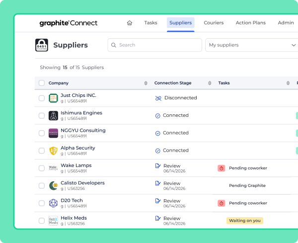
Task: Check the Wake Lamps row checkbox
Action: (42, 168)
